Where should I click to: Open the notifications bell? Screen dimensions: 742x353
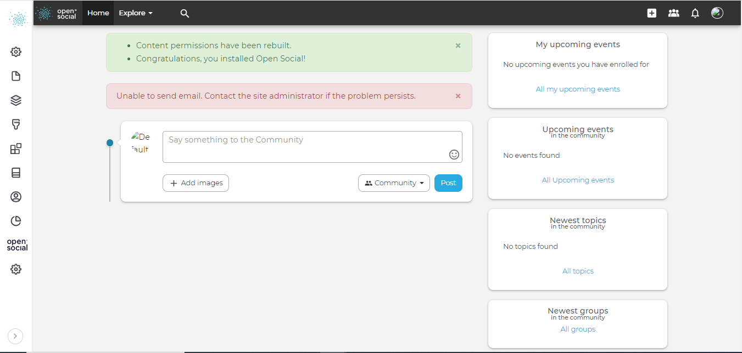695,13
